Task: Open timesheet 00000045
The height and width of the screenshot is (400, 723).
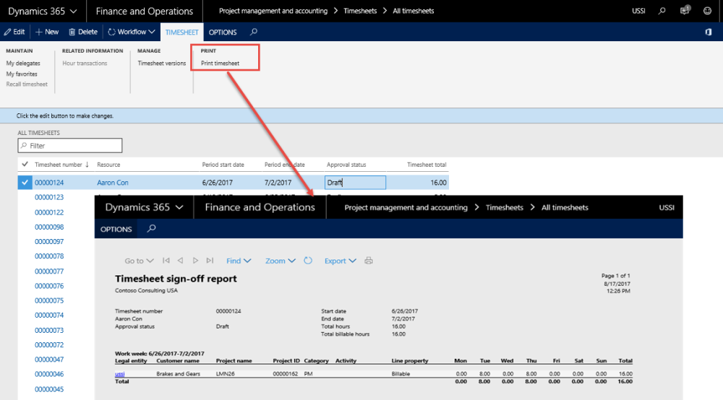Action: pos(49,389)
